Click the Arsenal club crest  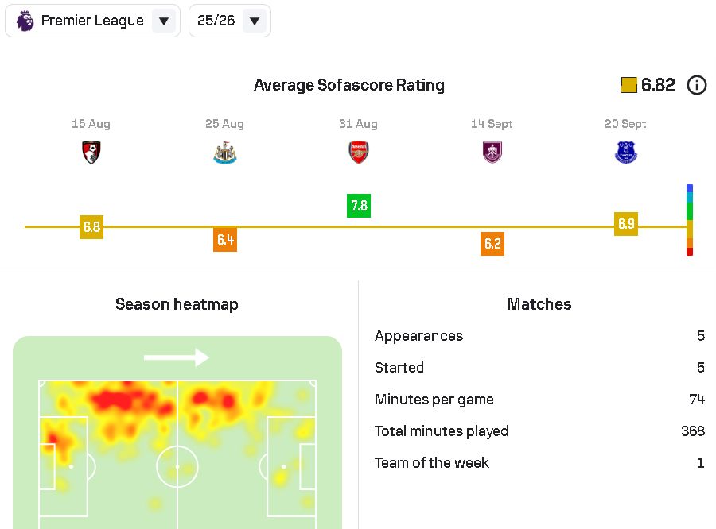pos(358,153)
